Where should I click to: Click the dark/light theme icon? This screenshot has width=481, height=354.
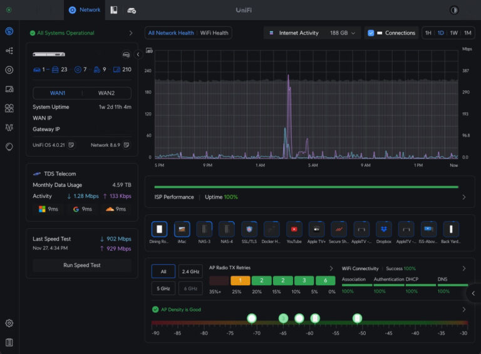pos(454,10)
